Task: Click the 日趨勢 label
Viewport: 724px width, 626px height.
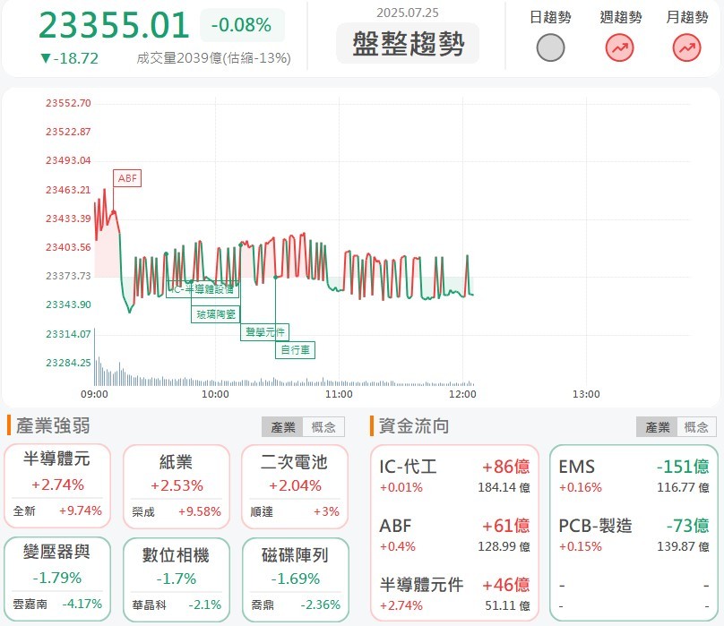Action: (x=550, y=17)
